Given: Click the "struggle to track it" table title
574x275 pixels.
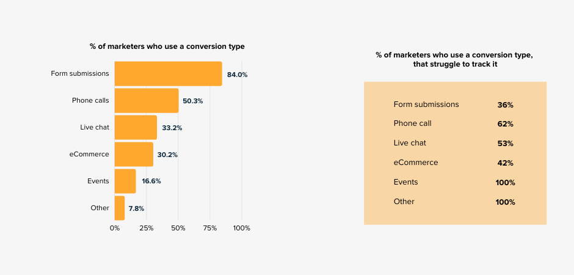Looking at the screenshot, I should pos(454,59).
